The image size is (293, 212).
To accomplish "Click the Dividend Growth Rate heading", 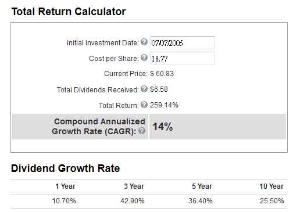I will coord(66,168).
